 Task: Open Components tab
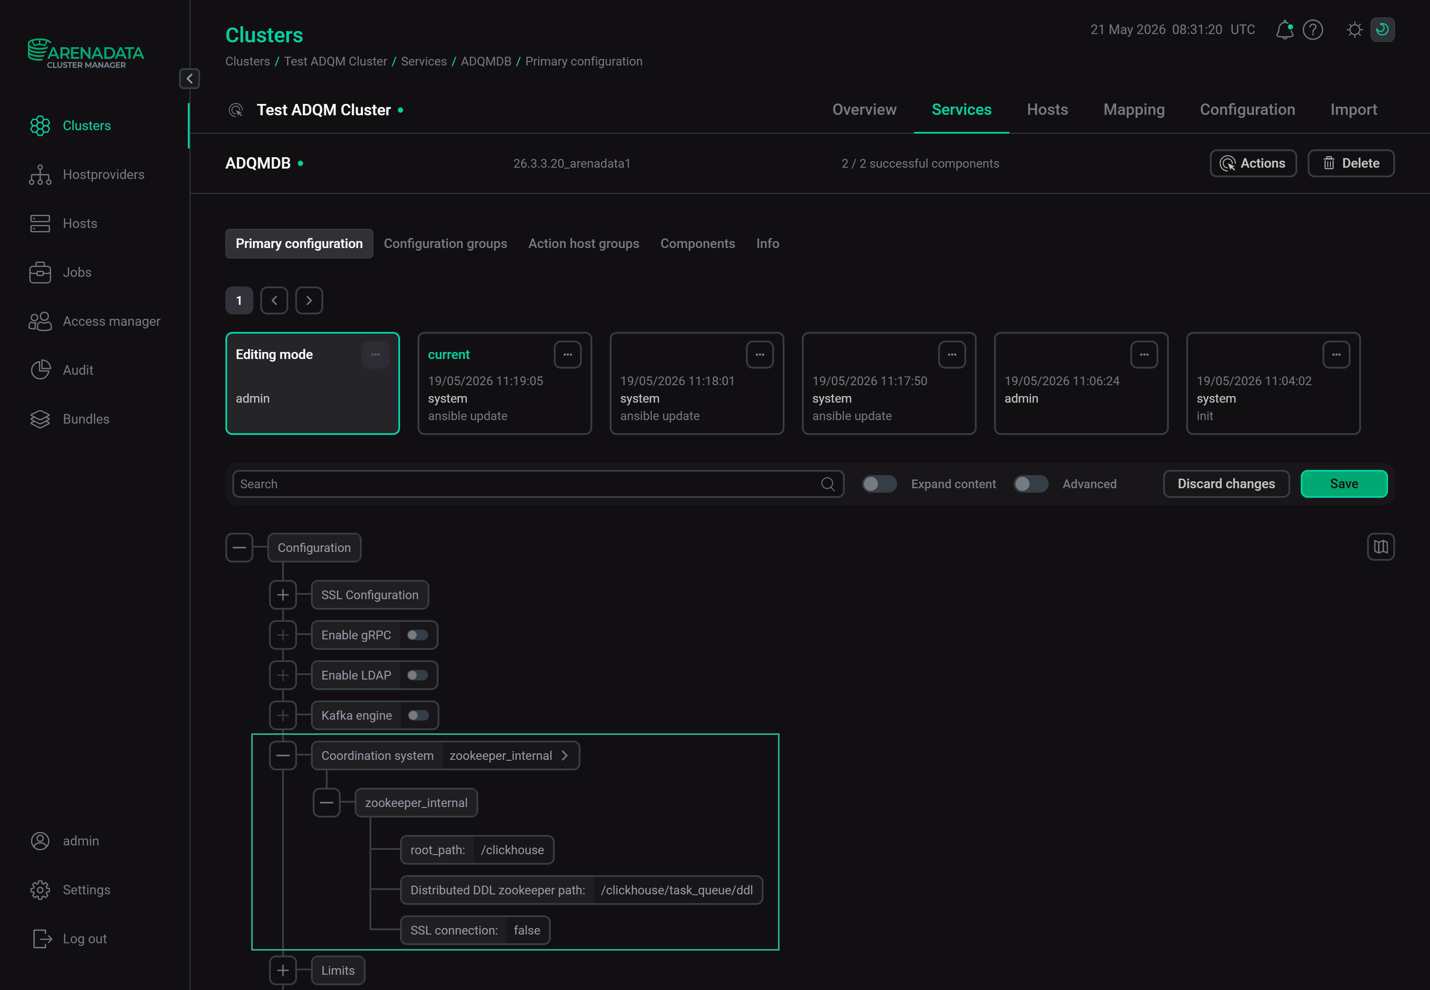click(698, 244)
